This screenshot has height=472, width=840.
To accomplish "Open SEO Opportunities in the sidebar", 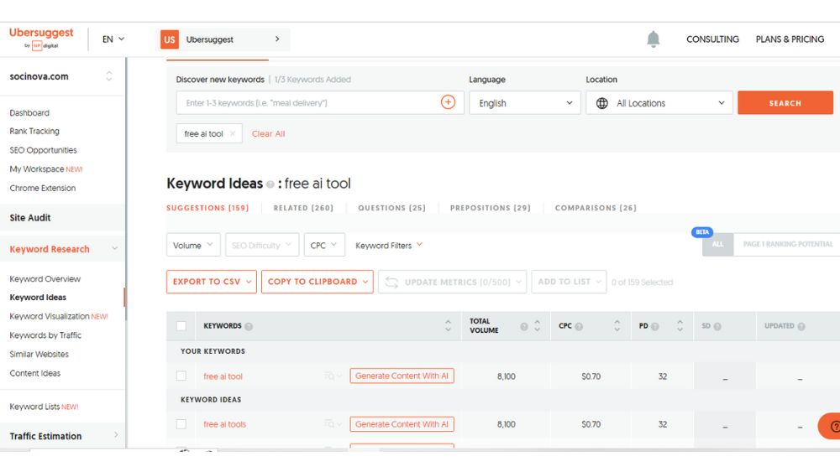I will click(43, 150).
